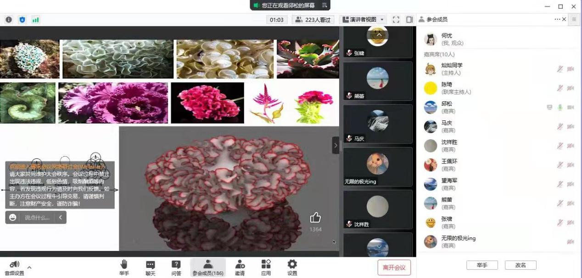Image resolution: width=582 pixels, height=278 pixels.
Task: Open the emoji picker in chat box
Action: click(13, 218)
